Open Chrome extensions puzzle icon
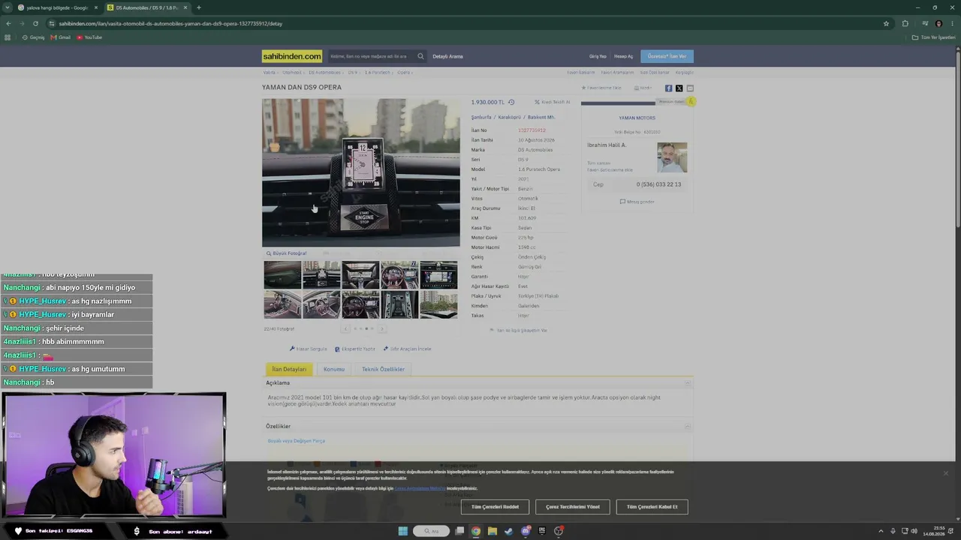Viewport: 961px width, 540px height. pyautogui.click(x=905, y=23)
